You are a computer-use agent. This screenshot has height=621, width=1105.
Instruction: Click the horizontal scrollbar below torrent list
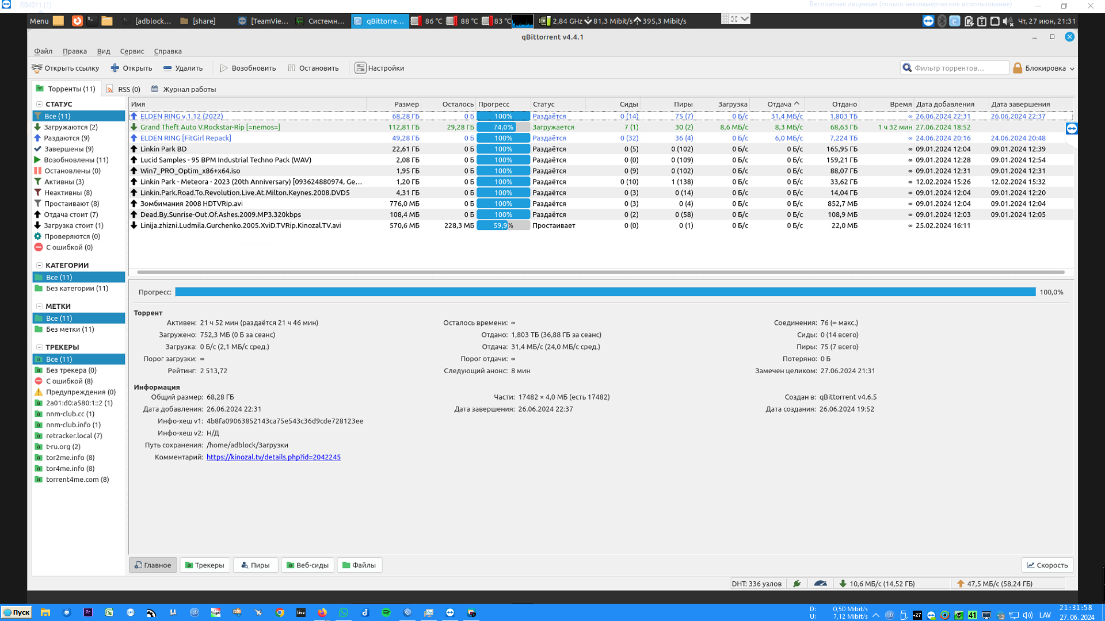coord(601,272)
